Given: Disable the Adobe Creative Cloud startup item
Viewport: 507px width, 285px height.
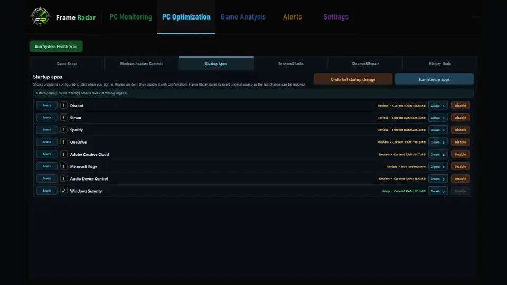Looking at the screenshot, I should tap(460, 154).
